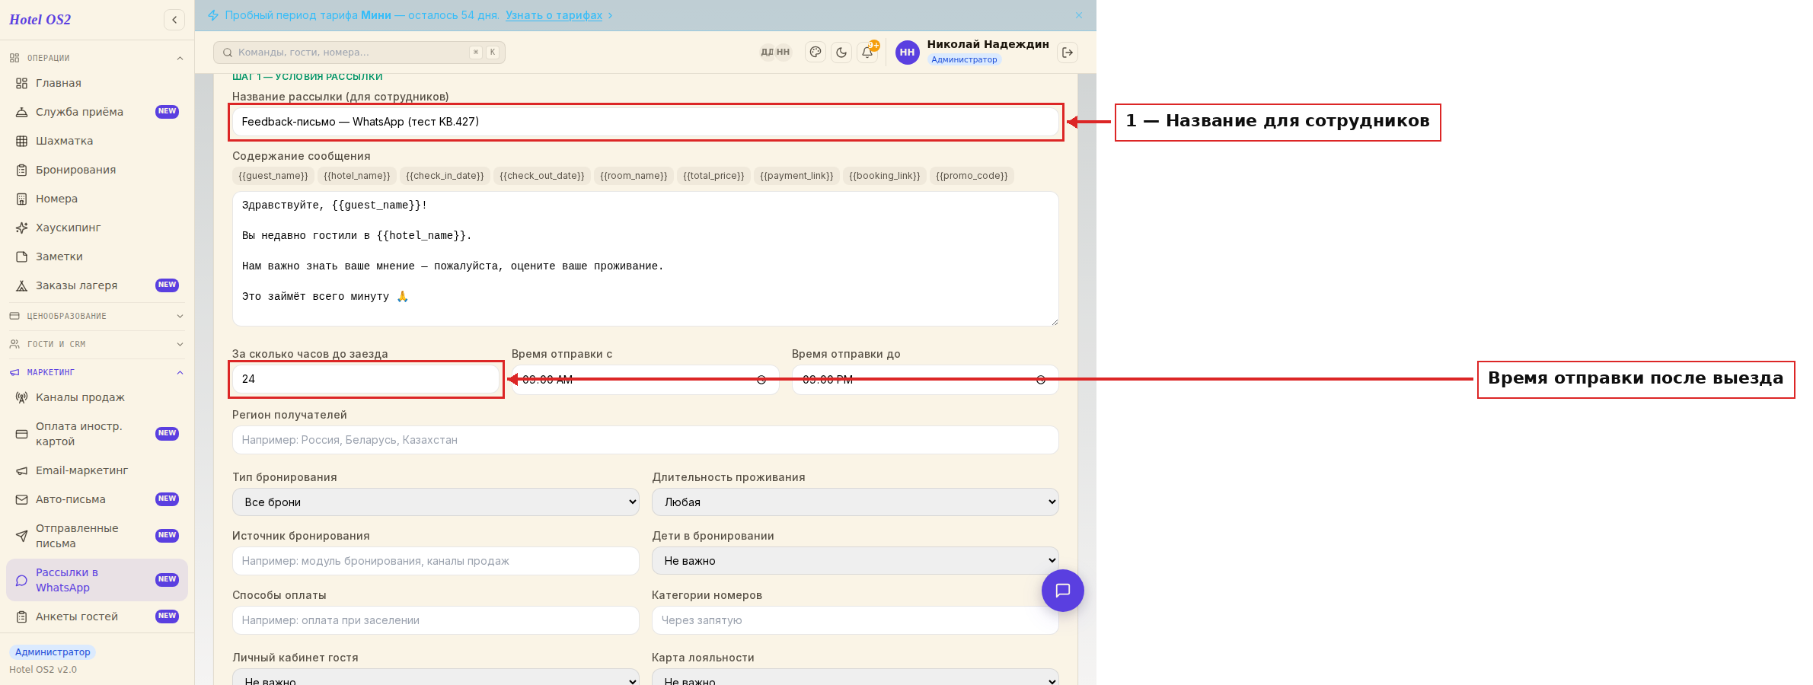Focus the Команды, гости, номера search field
The height and width of the screenshot is (685, 1813).
click(x=359, y=53)
